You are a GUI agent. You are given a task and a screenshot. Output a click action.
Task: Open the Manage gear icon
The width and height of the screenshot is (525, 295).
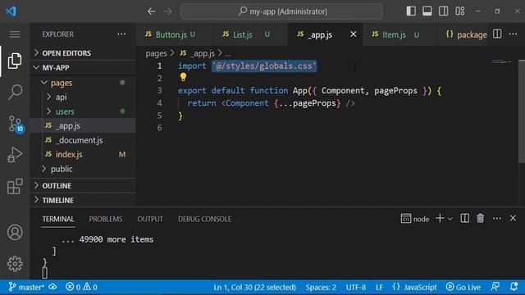(15, 264)
